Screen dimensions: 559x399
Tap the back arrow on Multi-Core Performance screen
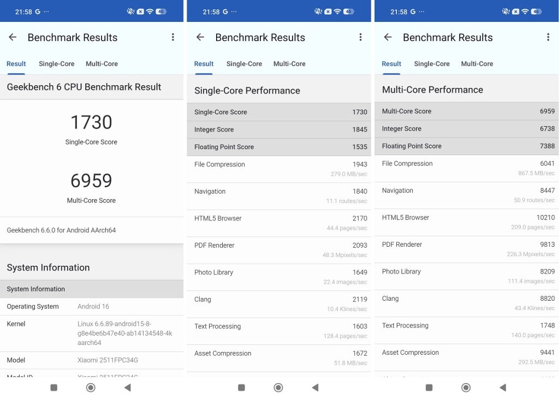tap(388, 37)
